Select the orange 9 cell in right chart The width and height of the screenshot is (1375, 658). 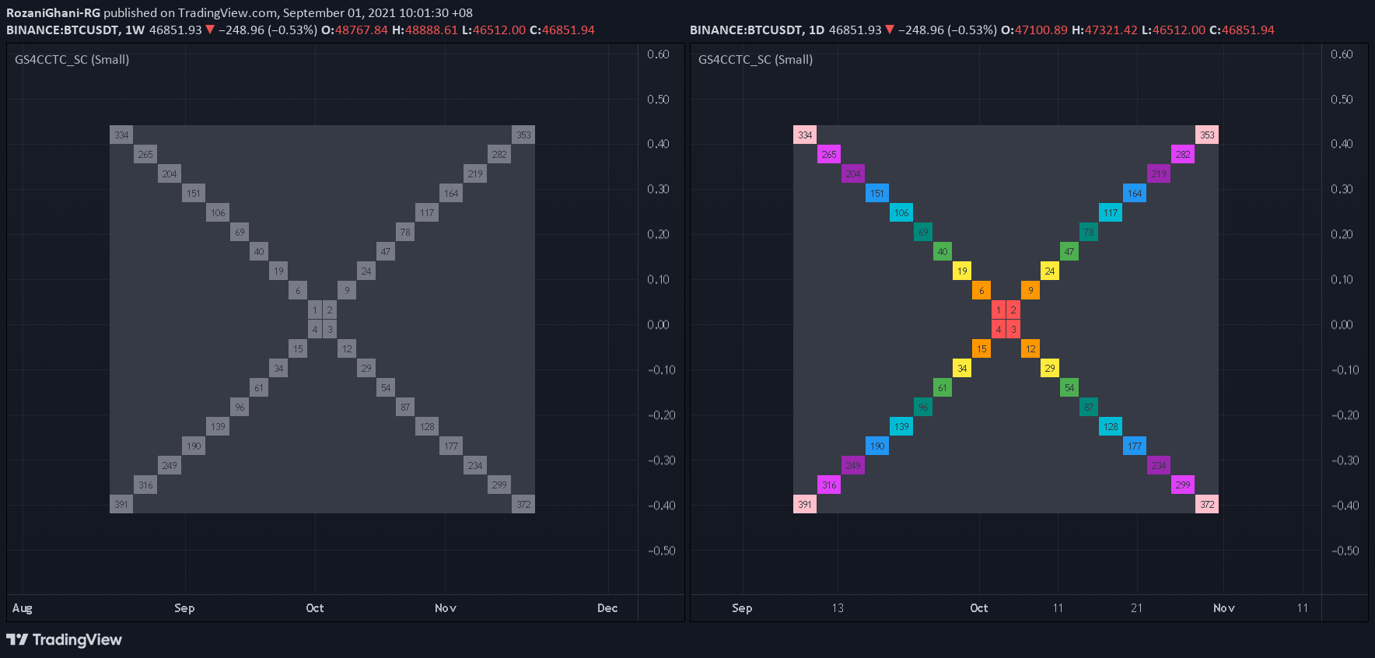(1030, 290)
